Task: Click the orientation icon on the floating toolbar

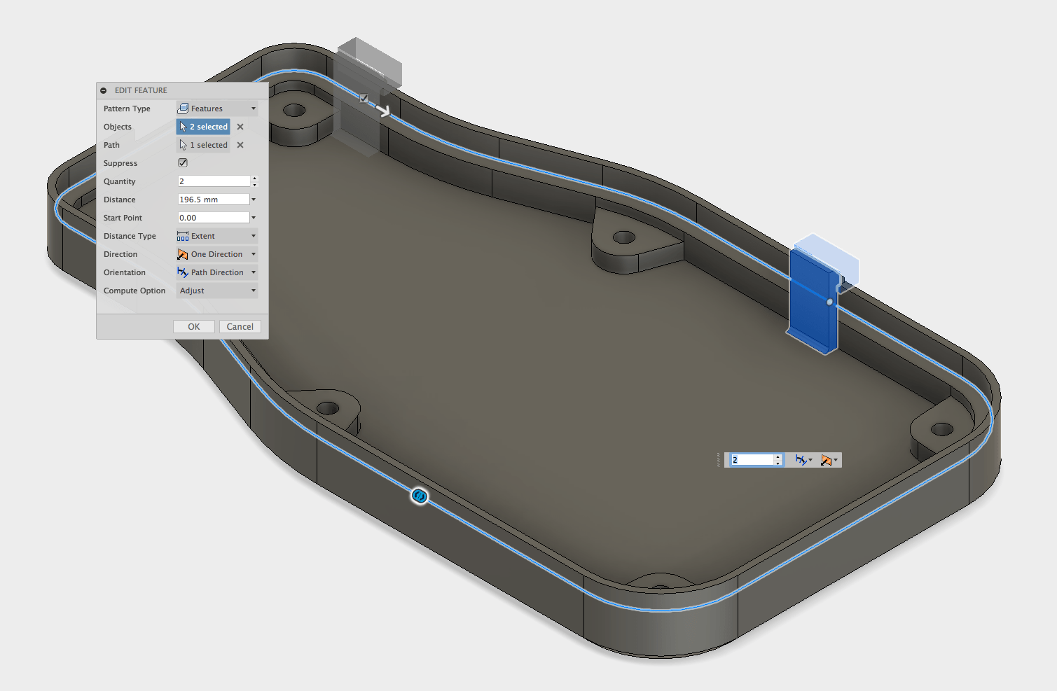Action: (x=801, y=460)
